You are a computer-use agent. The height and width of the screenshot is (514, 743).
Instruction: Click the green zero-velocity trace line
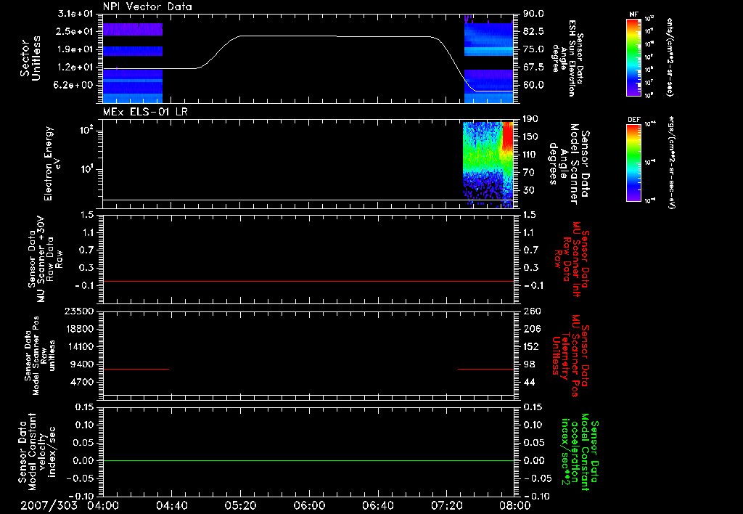tap(308, 460)
